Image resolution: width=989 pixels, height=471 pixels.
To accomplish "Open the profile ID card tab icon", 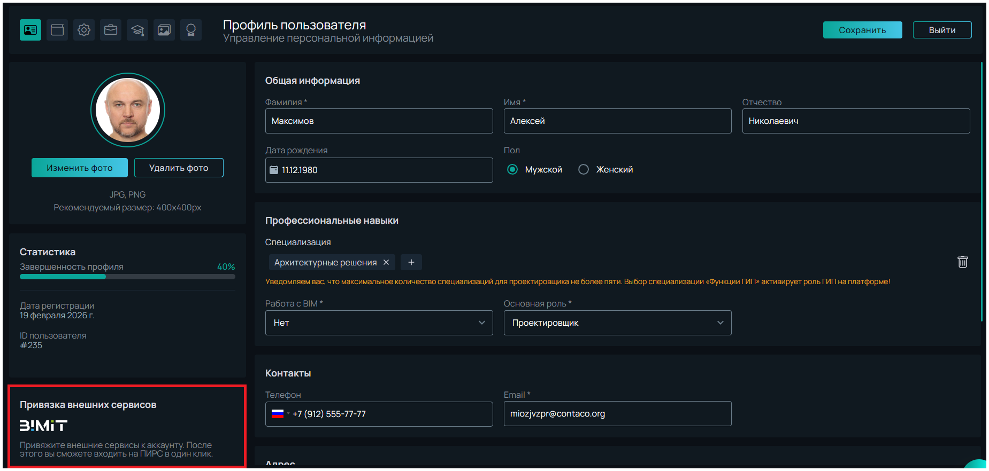I will (x=30, y=30).
